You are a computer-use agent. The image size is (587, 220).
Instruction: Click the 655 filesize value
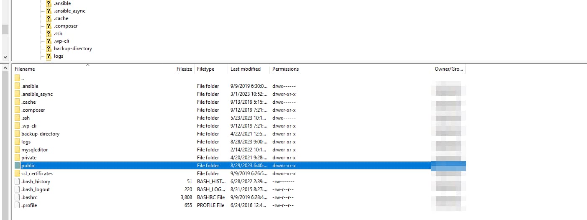coord(188,205)
